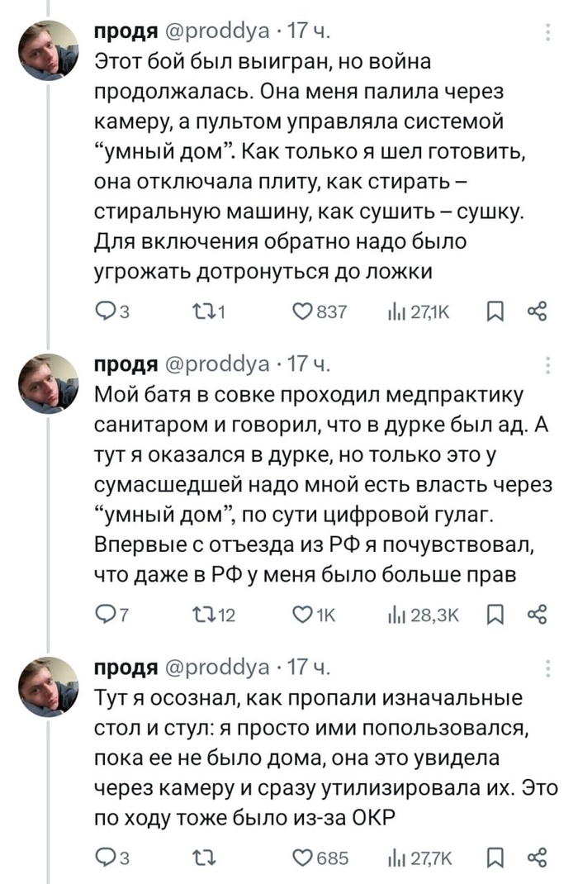Open three-dot menu on first tweet
This screenshot has width=578, height=884.
pos(550,32)
